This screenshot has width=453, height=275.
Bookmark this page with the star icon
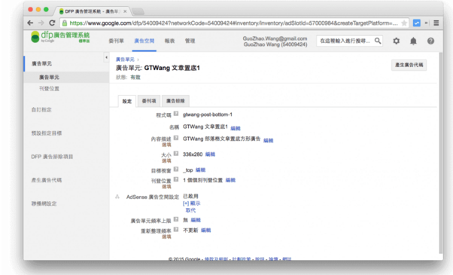tap(404, 23)
